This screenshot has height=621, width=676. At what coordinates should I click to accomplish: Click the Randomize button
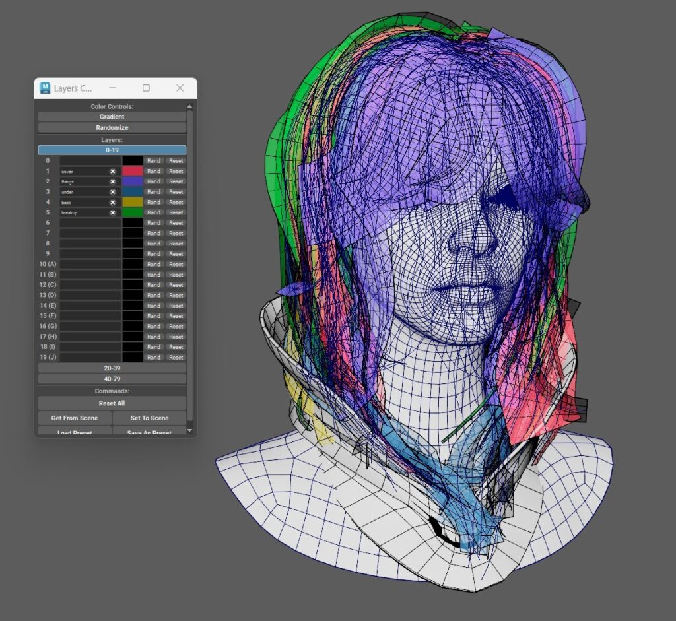112,127
